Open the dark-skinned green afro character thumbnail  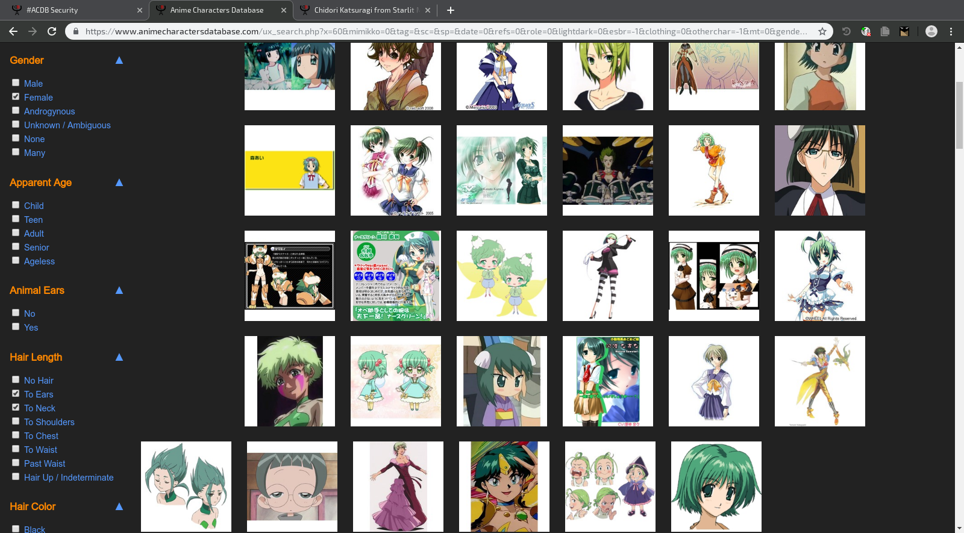(290, 381)
